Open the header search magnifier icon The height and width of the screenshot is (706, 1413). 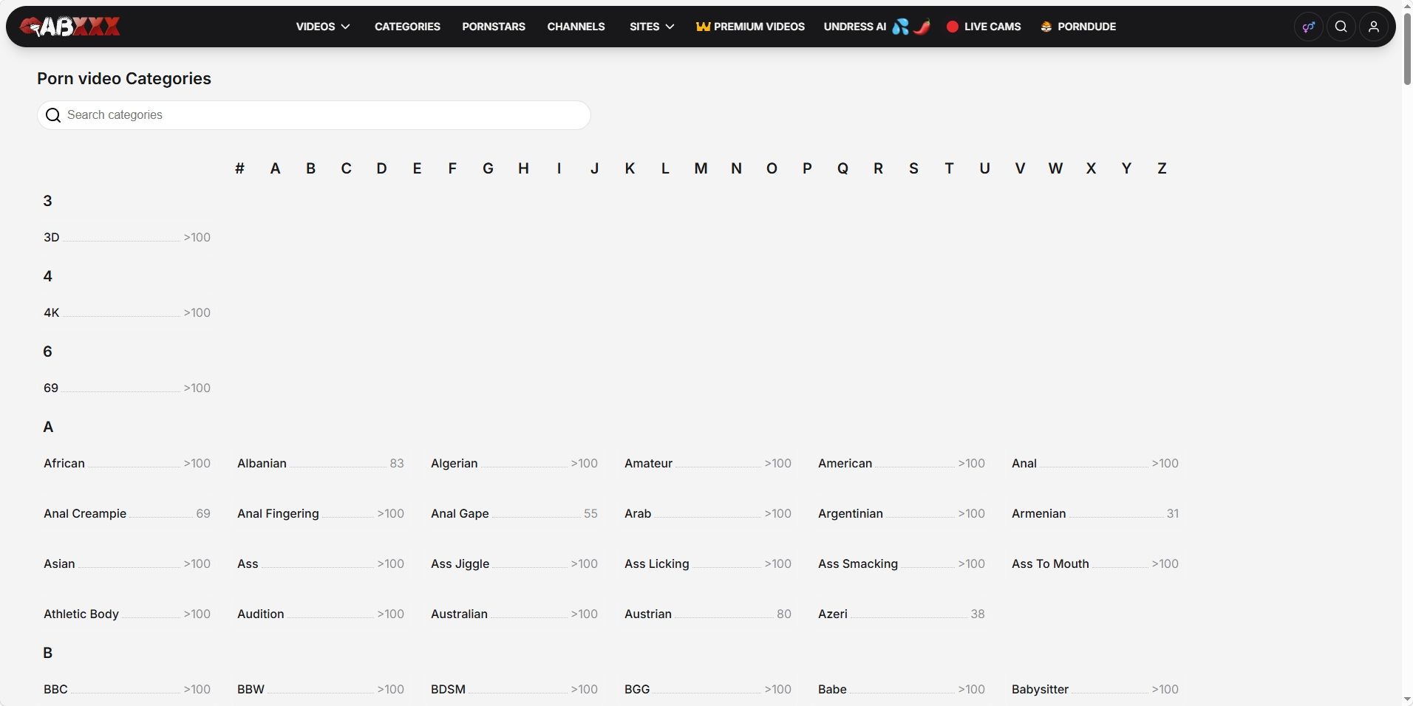[1341, 27]
